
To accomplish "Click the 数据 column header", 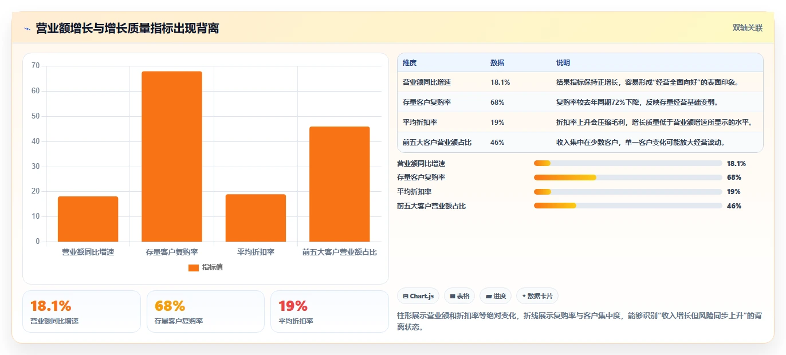I will [497, 63].
